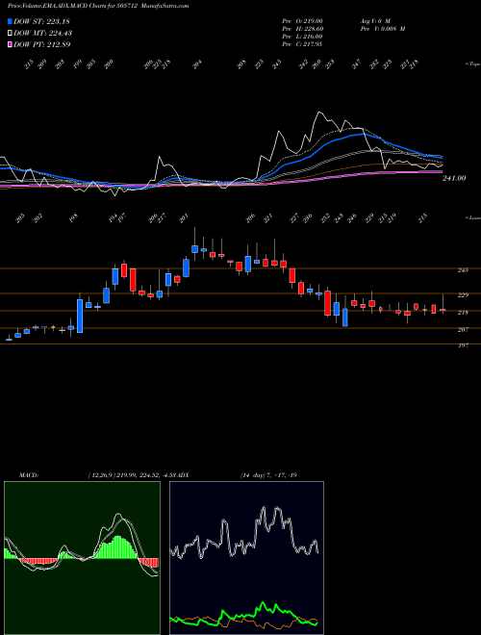Click the 'Pre V: 0.008 M' volume text
Viewport: 481px width, 635px height.
point(382,29)
